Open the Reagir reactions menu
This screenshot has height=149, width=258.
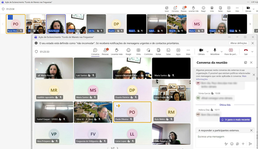128,52
